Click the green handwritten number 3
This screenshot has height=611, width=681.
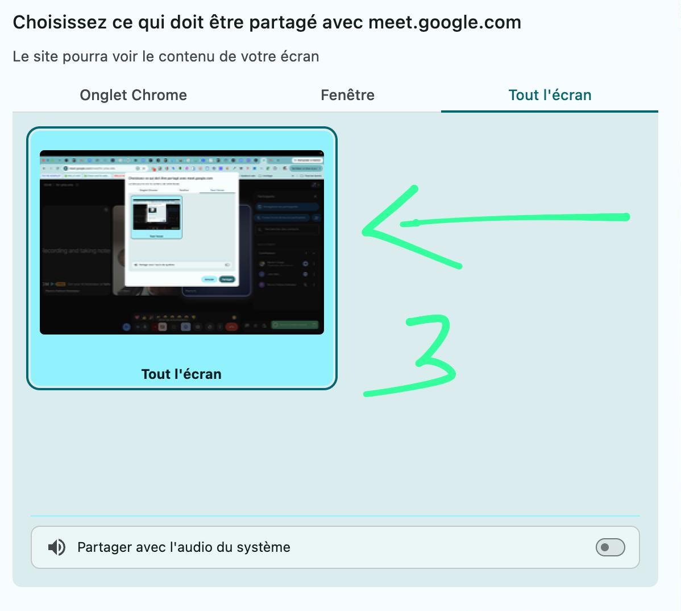pyautogui.click(x=409, y=356)
